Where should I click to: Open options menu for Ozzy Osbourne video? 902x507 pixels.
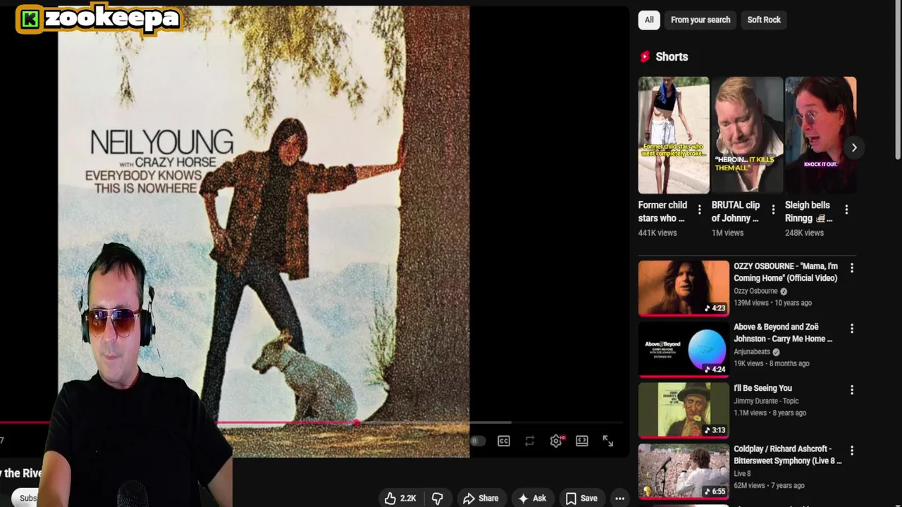pos(851,268)
